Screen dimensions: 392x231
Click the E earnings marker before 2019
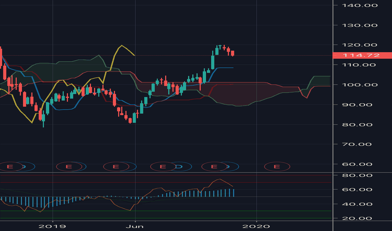pos(10,167)
